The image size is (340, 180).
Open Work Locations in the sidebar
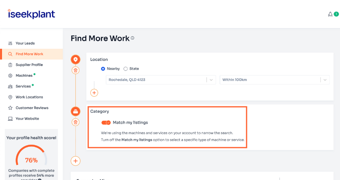pyautogui.click(x=29, y=97)
